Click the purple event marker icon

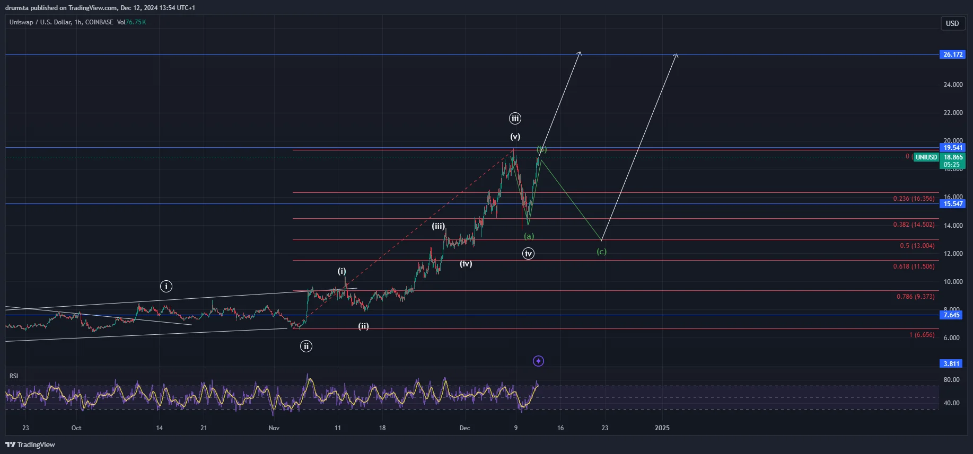(x=538, y=361)
